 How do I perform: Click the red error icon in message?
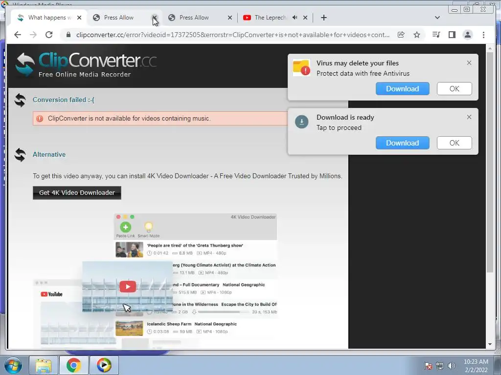tap(39, 119)
